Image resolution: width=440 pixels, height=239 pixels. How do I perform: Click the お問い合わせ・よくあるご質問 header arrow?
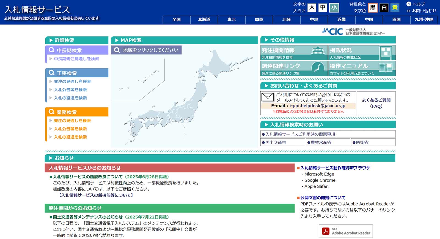tap(266, 86)
